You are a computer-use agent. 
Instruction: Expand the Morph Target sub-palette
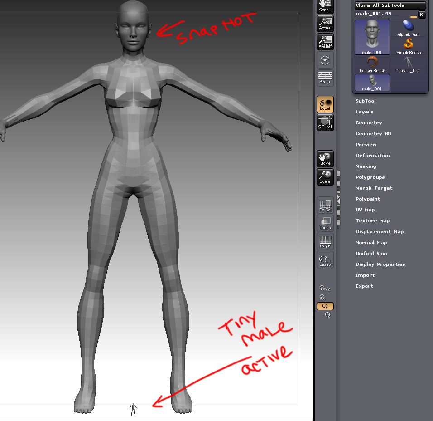pos(374,188)
